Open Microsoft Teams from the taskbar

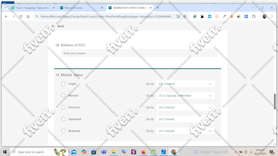pyautogui.click(x=104, y=152)
